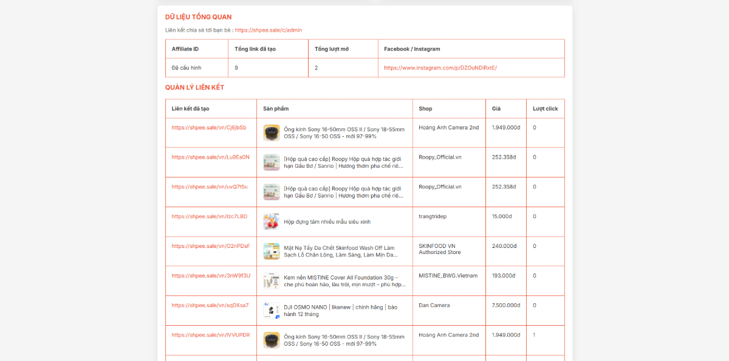Click the Roopy gift box thumbnail in Lu9Ea0N row

(272, 162)
